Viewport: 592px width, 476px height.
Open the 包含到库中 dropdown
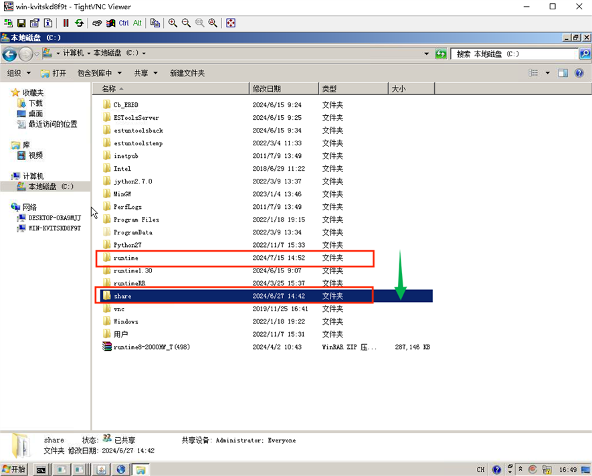[100, 73]
